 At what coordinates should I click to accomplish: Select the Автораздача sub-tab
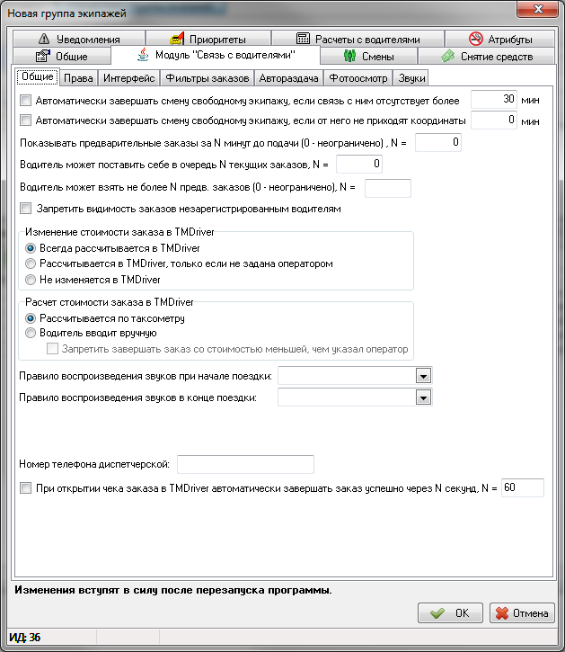288,78
